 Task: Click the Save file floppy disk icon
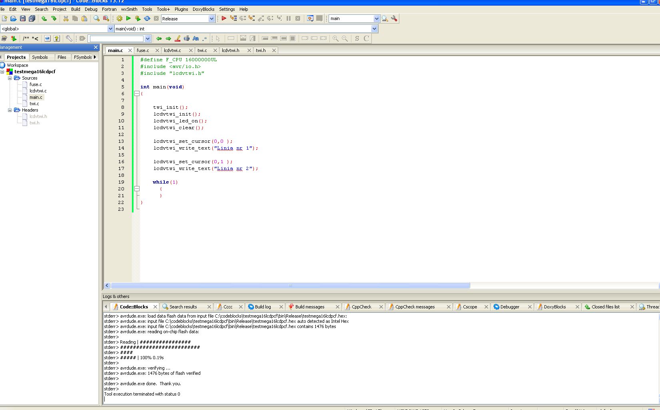pos(23,18)
